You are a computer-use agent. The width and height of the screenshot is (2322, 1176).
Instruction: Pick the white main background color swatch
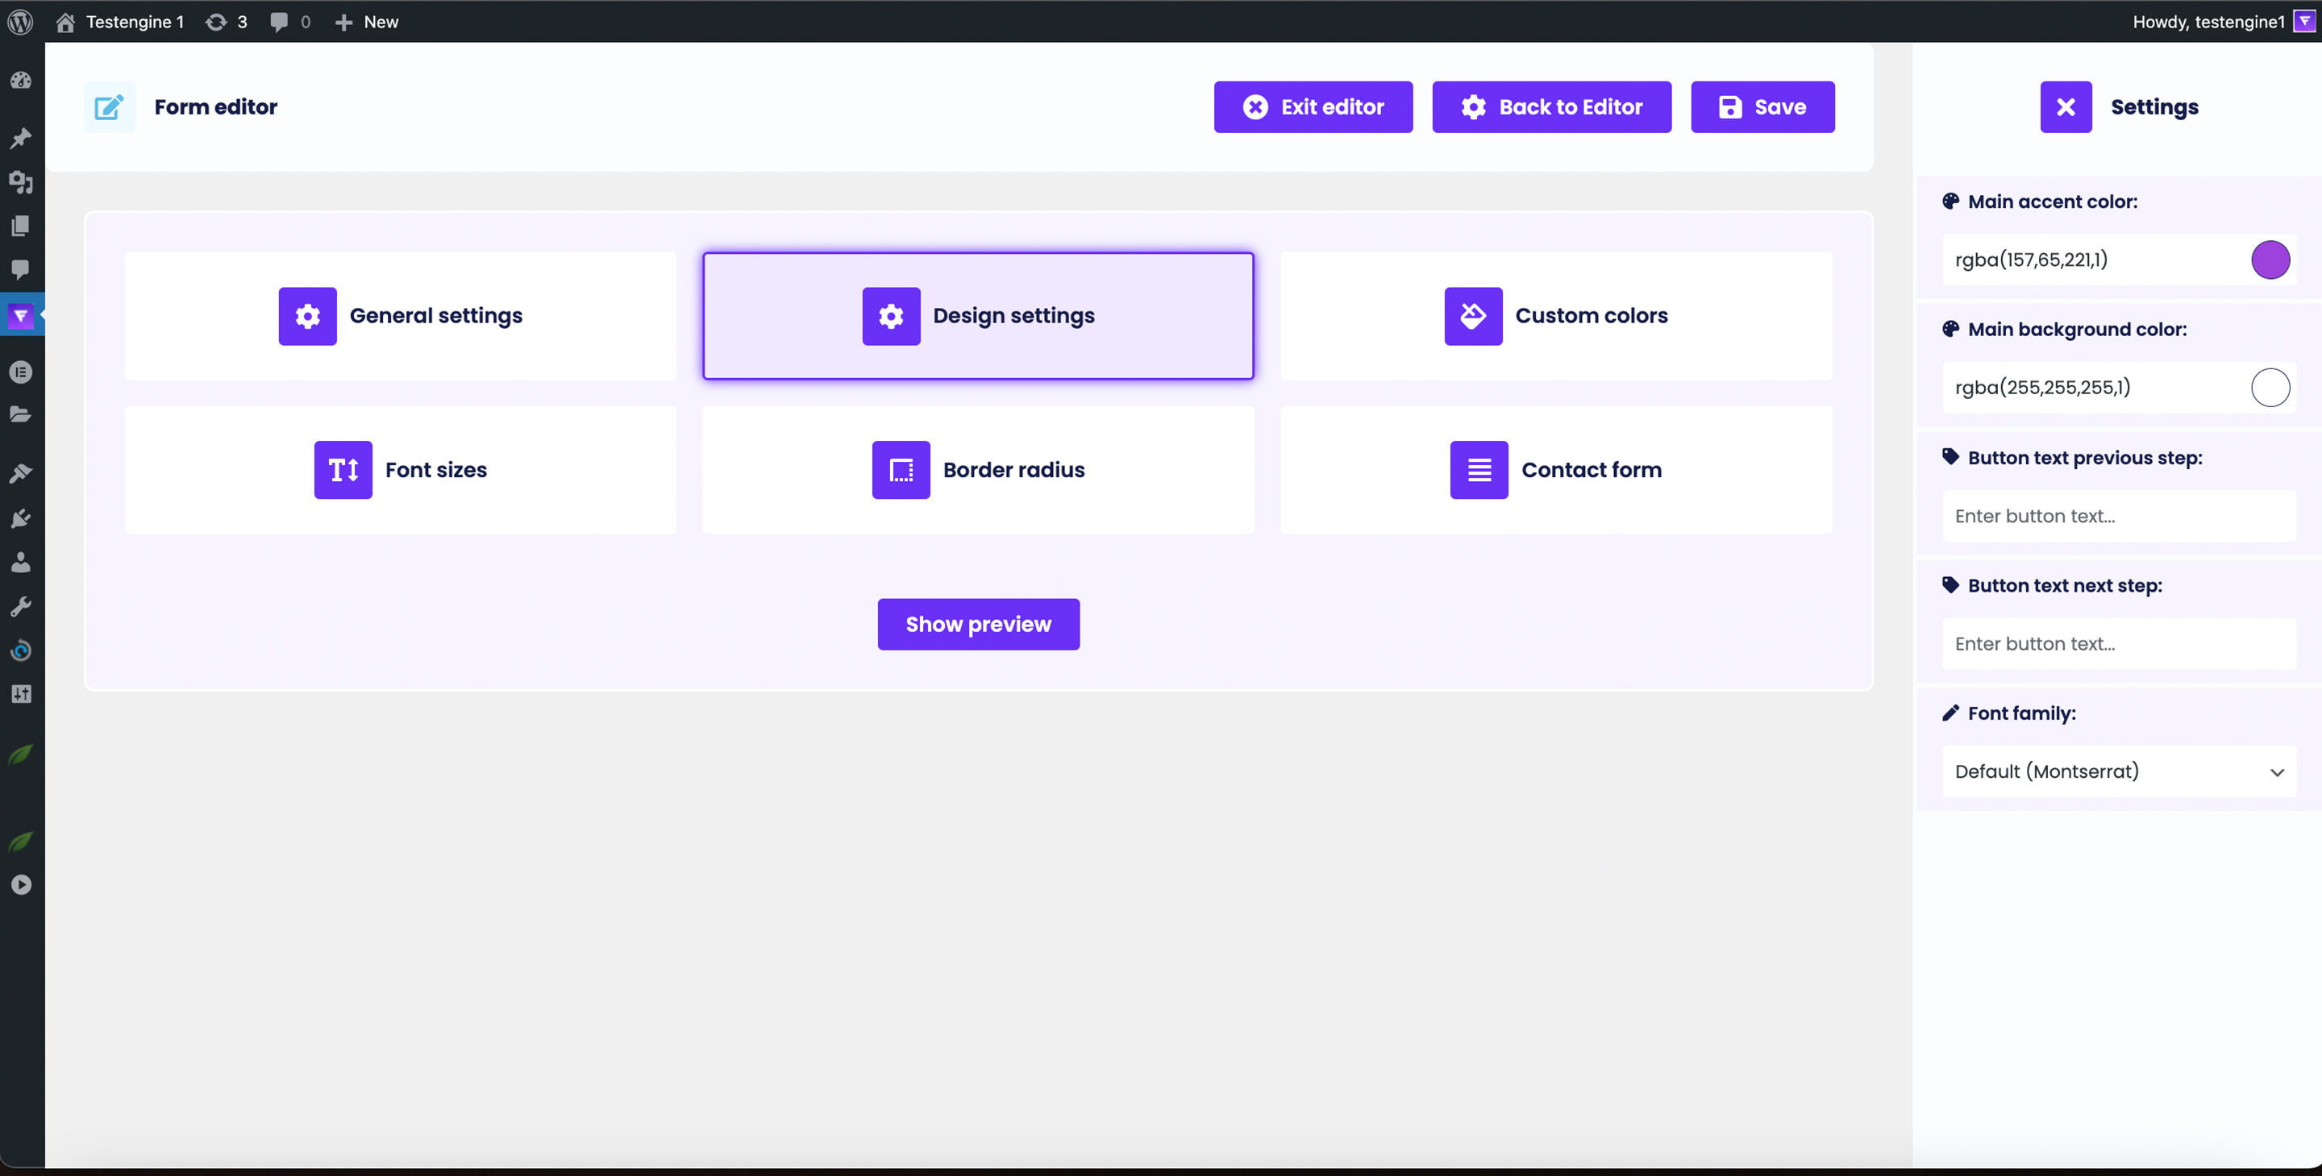pyautogui.click(x=2270, y=388)
